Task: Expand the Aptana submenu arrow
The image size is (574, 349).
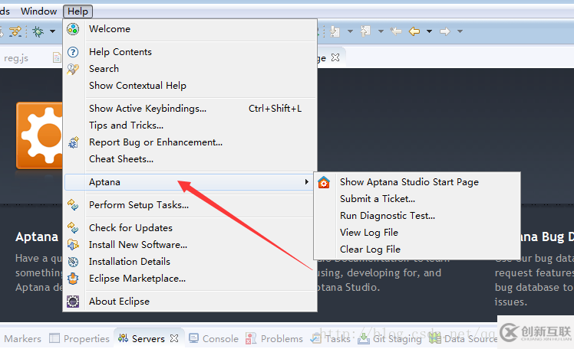Action: [x=306, y=182]
